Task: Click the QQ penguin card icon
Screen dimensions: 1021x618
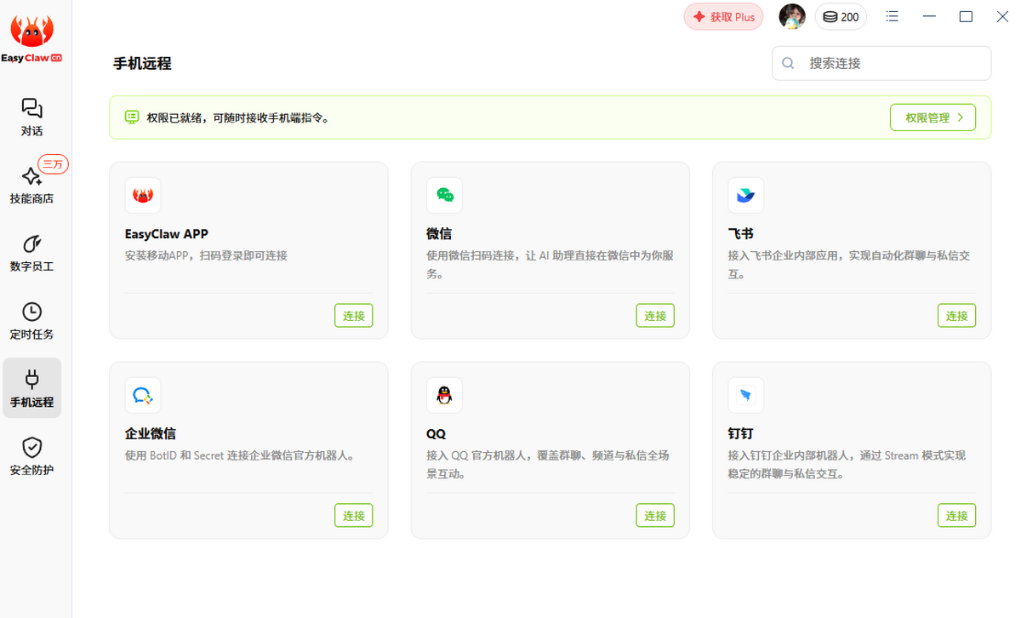Action: coord(444,395)
